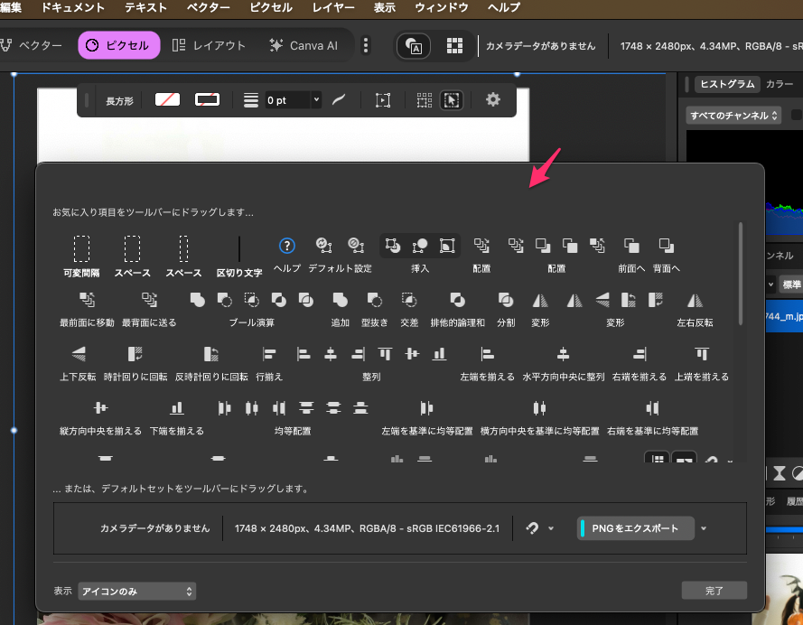Select the 背面へ (send backward) icon
Viewport: 803px width, 625px height.
(667, 246)
